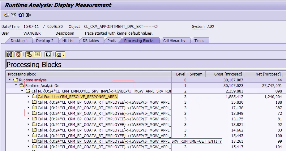This screenshot has width=286, height=151.
Task: Switch to the DB tables tab
Action: [x=91, y=41]
